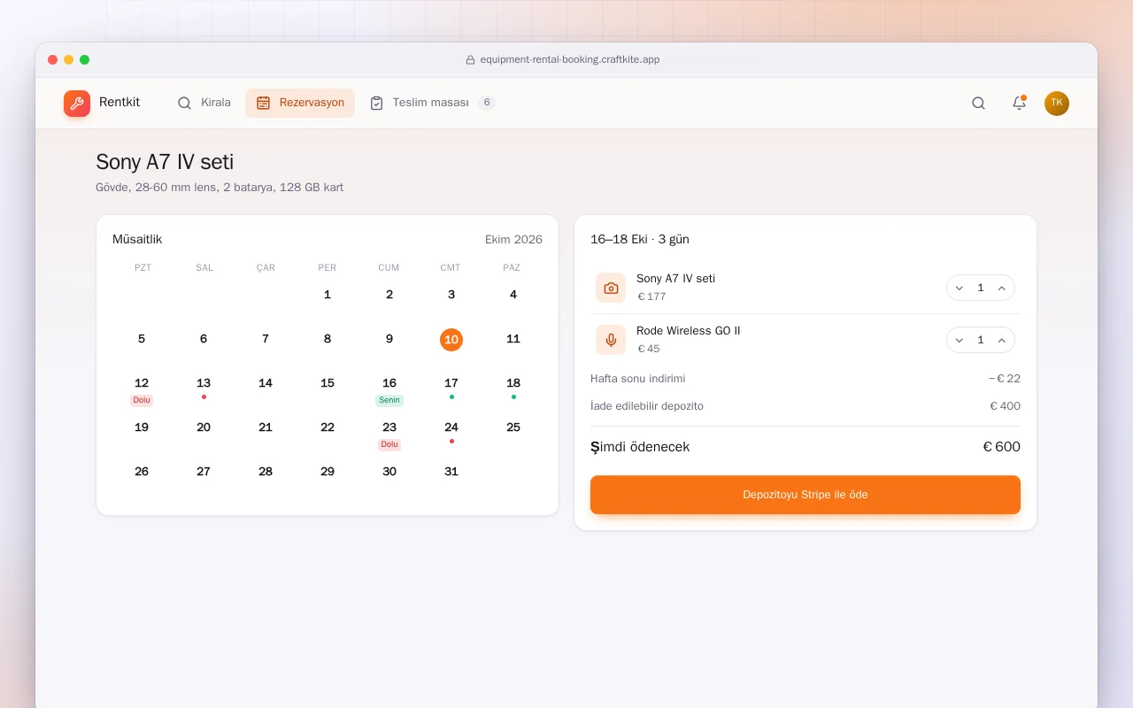
Task: Open the search icon in the header
Action: [978, 104]
